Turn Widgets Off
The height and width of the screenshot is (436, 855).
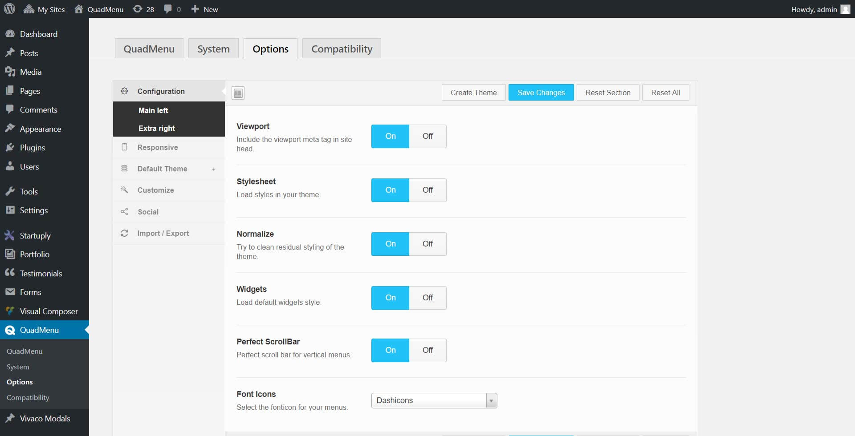click(x=427, y=298)
